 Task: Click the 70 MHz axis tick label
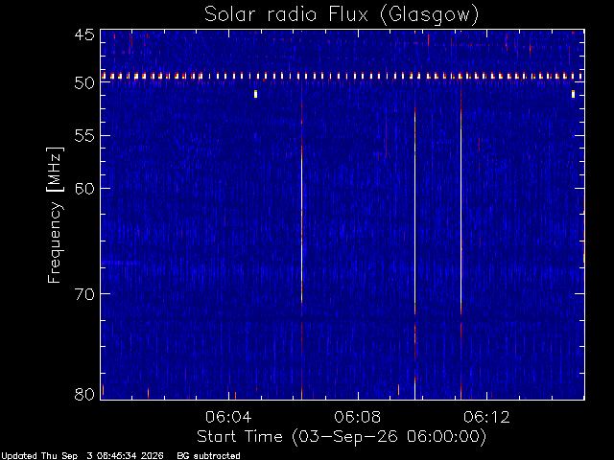pyautogui.click(x=84, y=294)
